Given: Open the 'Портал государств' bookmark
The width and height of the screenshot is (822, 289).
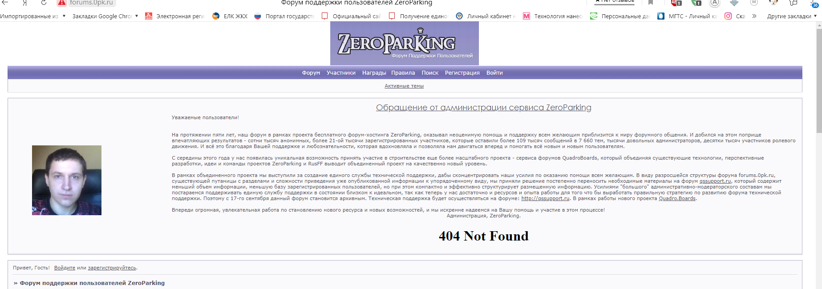Looking at the screenshot, I should pyautogui.click(x=284, y=16).
